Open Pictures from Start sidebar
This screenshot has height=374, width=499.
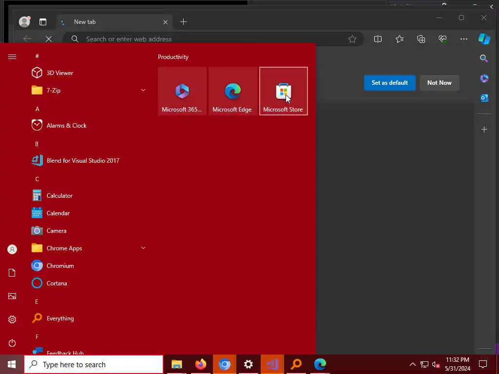click(12, 296)
